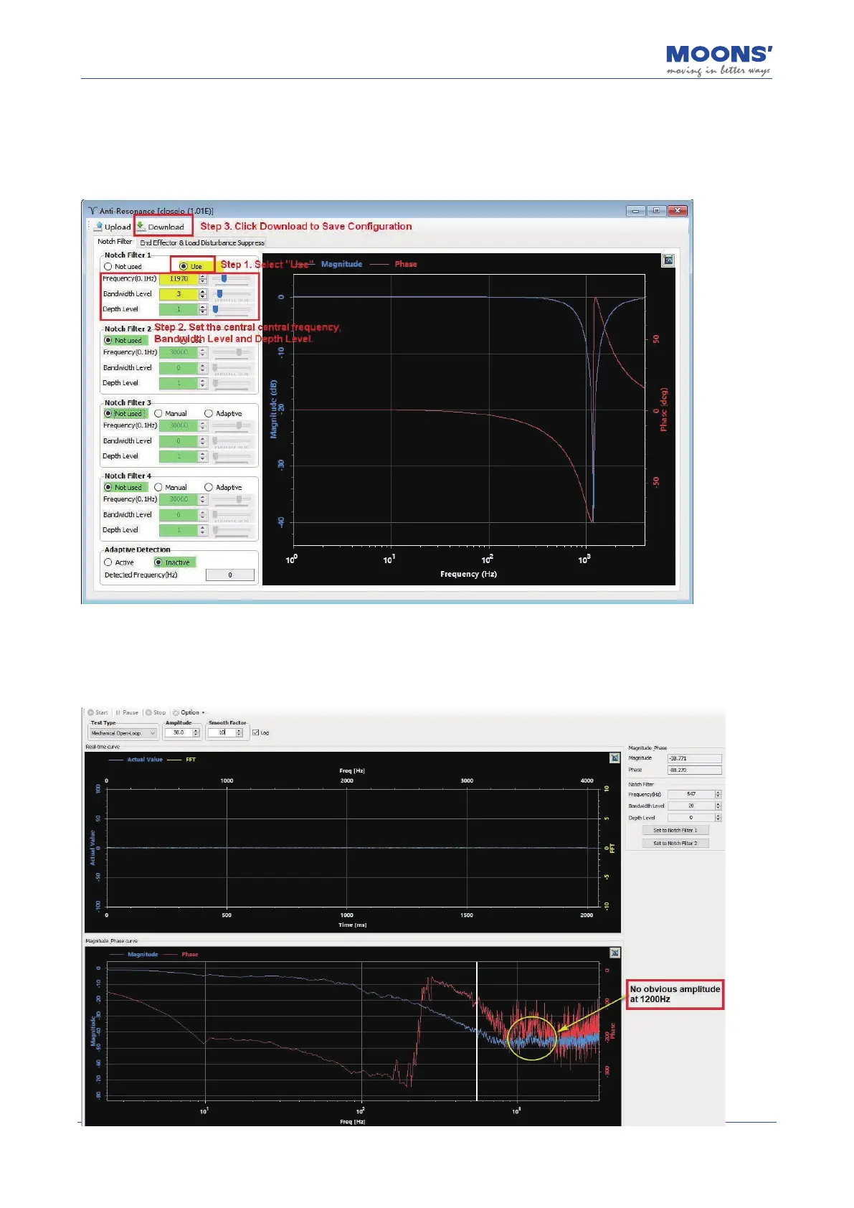Click the Upload toolbar icon

tap(99, 227)
